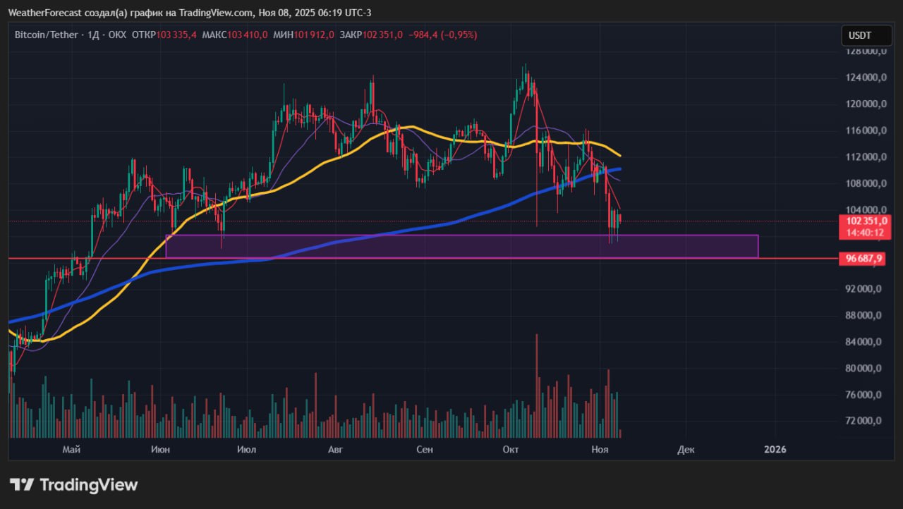Click the 76000,0 price scale label
Viewport: 903px width, 509px height.
[863, 395]
